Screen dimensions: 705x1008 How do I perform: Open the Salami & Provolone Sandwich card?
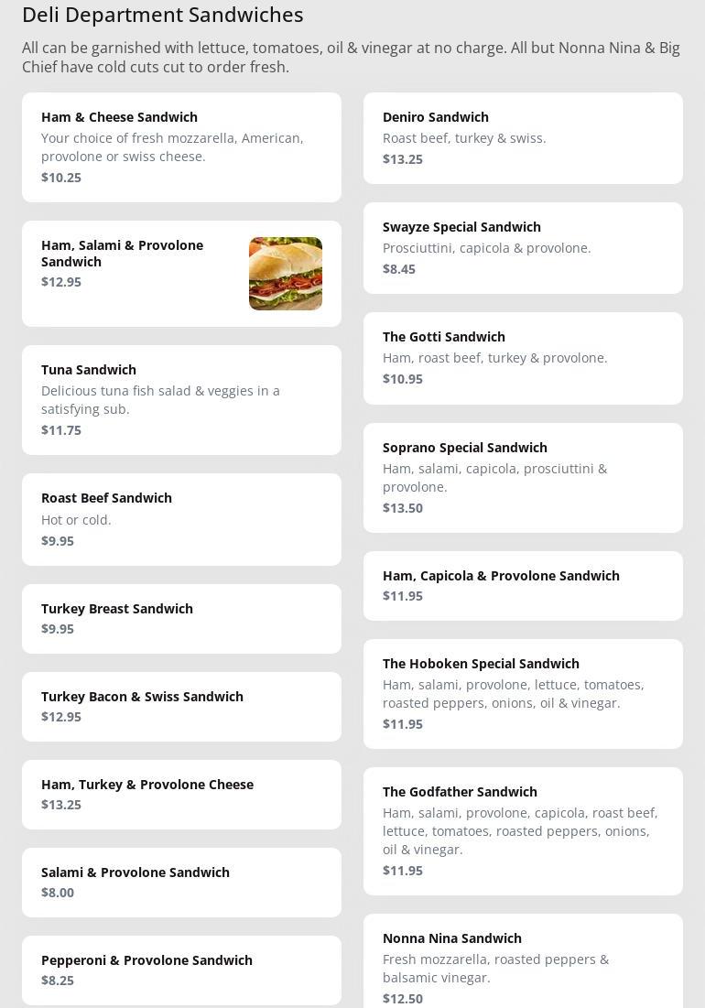pos(181,882)
